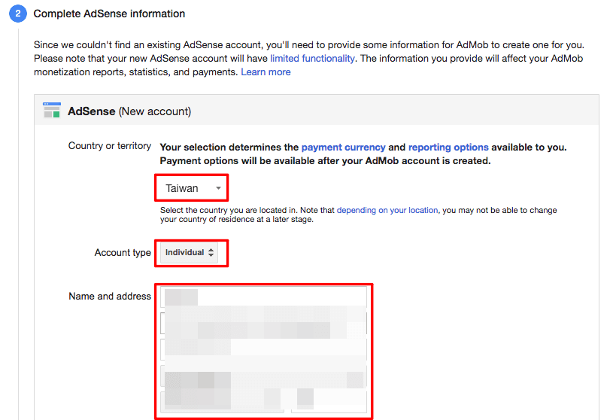Click the bottom-right Name and address field
The height and width of the screenshot is (420, 610).
point(329,401)
